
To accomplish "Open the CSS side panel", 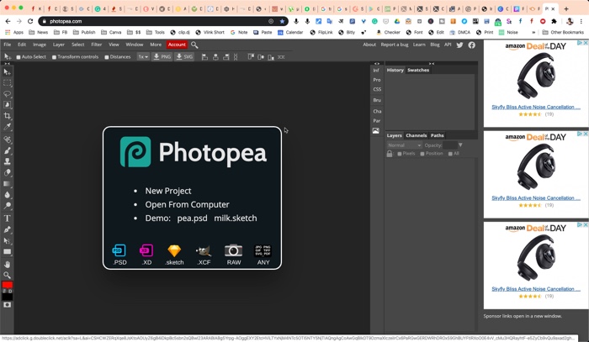I will [x=377, y=90].
